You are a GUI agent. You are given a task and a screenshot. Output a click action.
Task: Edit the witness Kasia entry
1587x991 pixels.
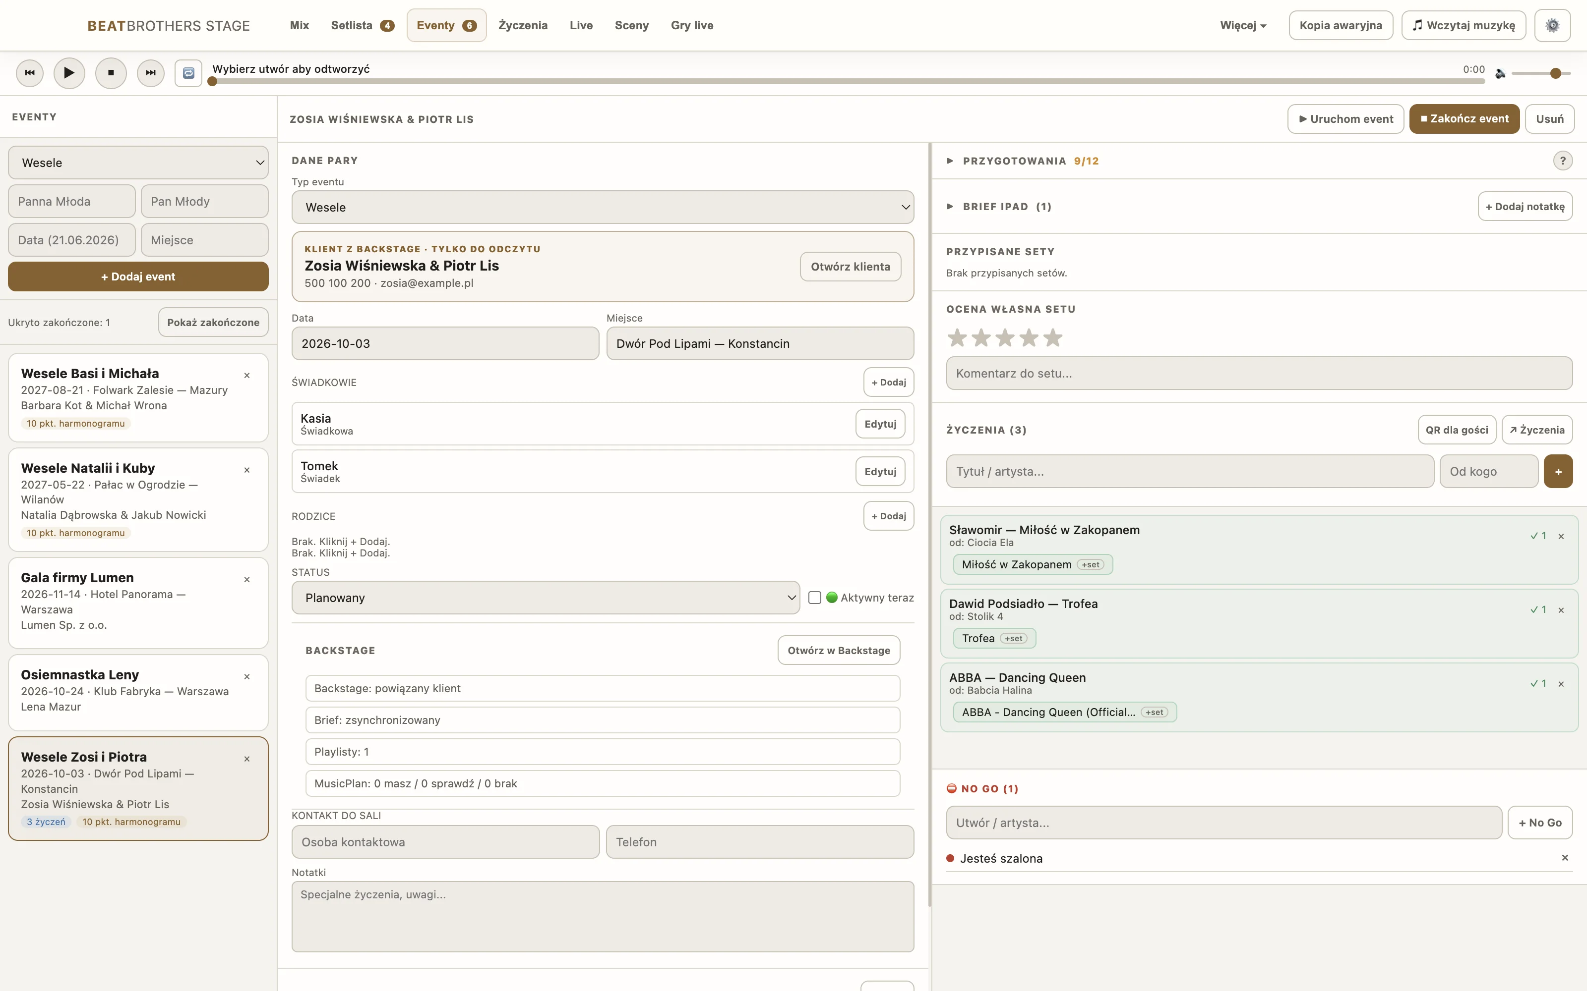point(880,424)
